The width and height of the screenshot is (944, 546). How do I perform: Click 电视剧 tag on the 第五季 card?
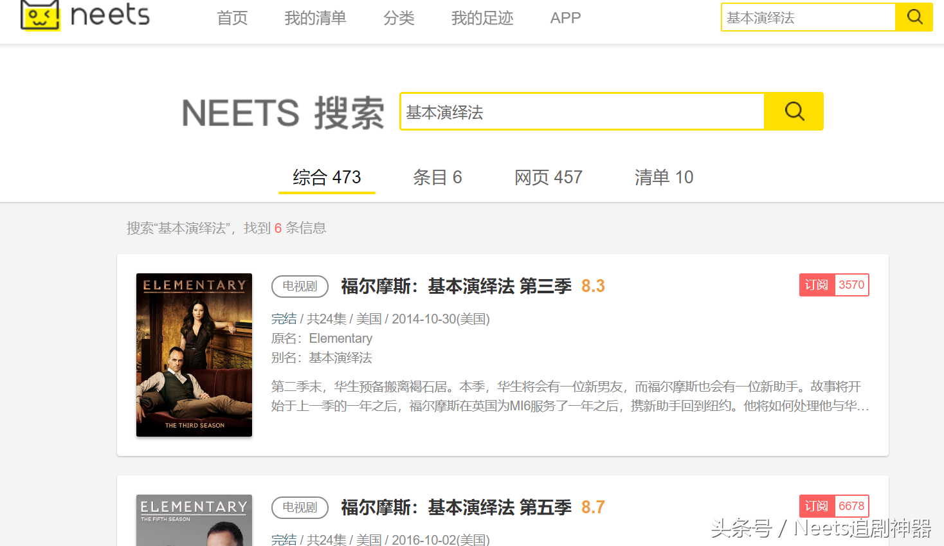pyautogui.click(x=300, y=507)
